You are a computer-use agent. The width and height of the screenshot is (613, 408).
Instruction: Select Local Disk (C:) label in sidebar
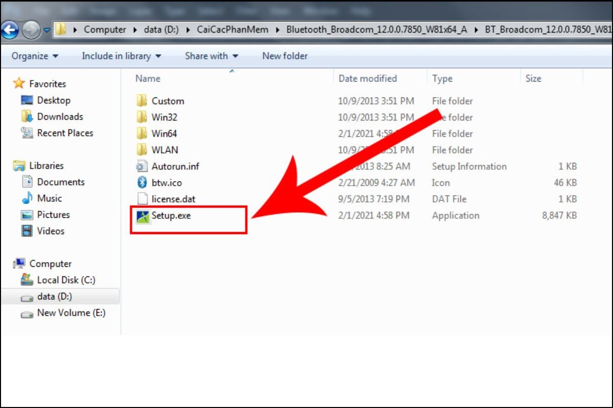click(66, 279)
